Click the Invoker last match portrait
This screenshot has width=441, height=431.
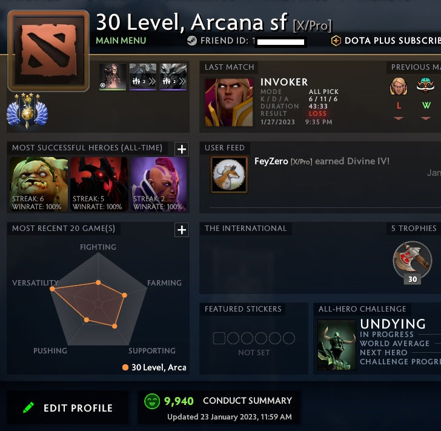[x=228, y=102]
